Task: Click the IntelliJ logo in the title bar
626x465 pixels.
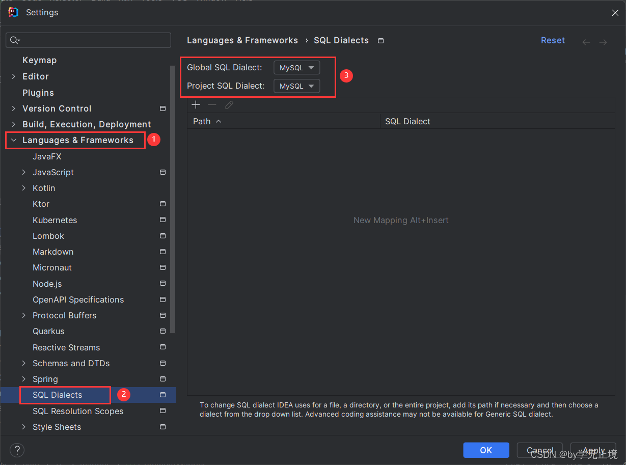Action: [13, 12]
